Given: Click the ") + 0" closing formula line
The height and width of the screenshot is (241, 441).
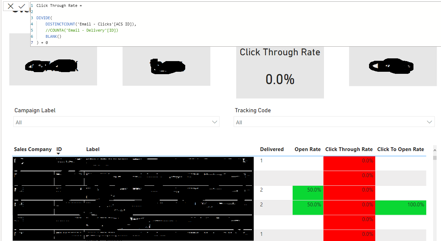Looking at the screenshot, I should coord(42,43).
